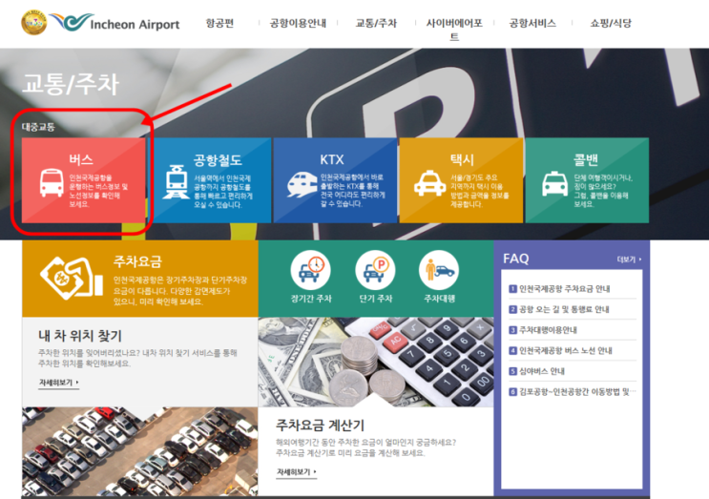709x499 pixels.
Task: Select the KTX tile heading
Action: [332, 159]
